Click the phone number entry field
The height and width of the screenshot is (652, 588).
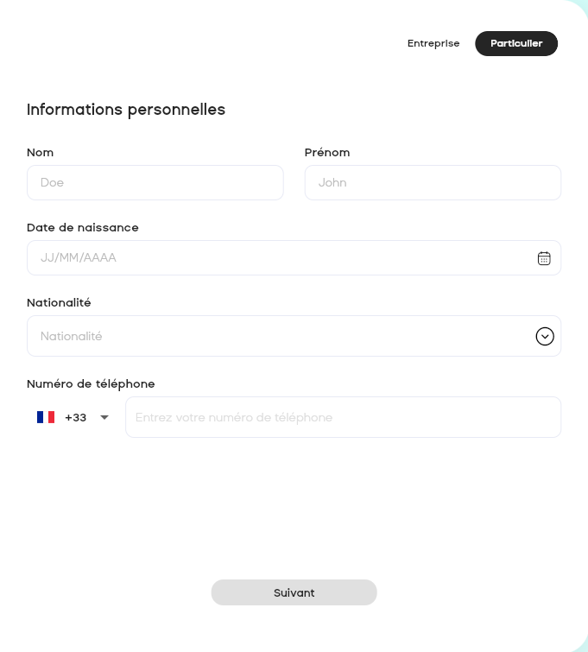343,417
